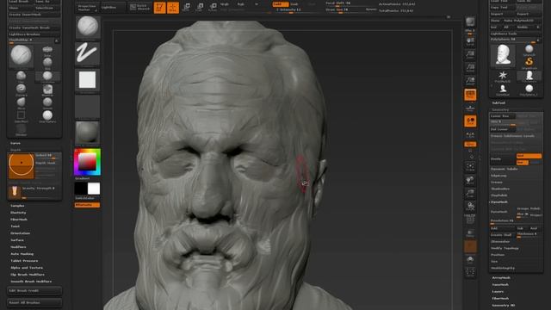This screenshot has height=310, width=551.
Task: Toggle Transp transparency icon
Action: [470, 233]
